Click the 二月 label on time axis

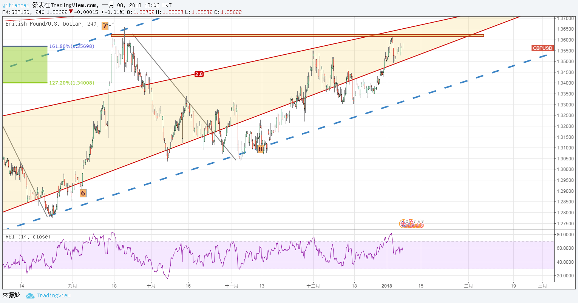coord(468,286)
